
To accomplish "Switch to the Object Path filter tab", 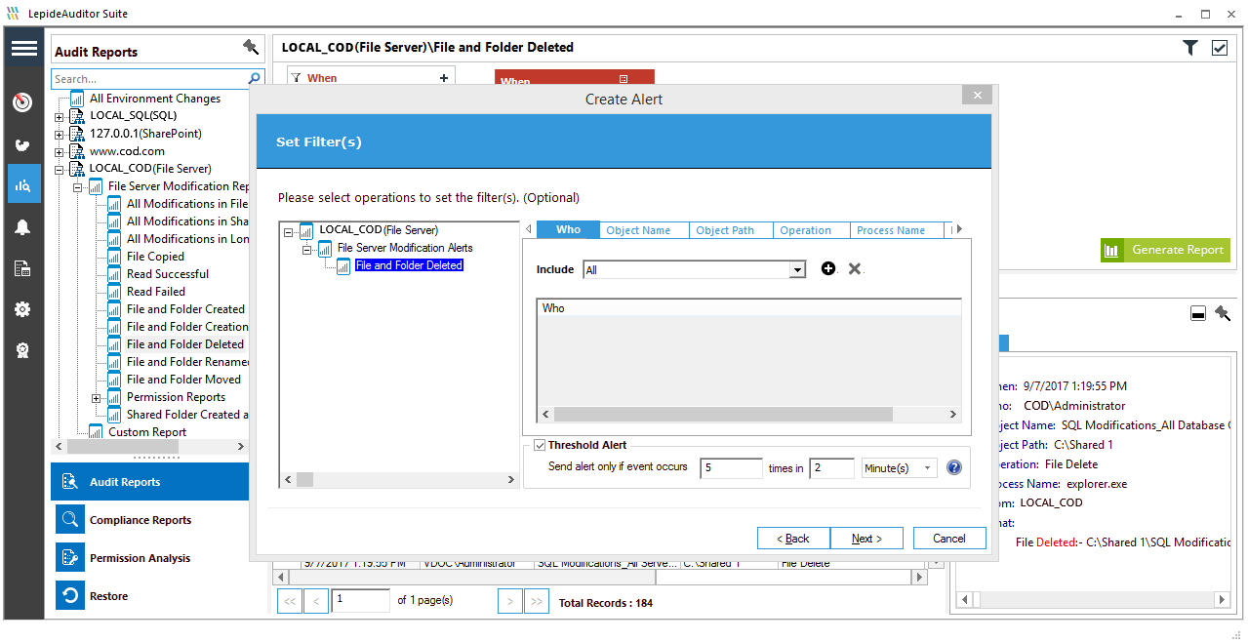I will click(726, 229).
